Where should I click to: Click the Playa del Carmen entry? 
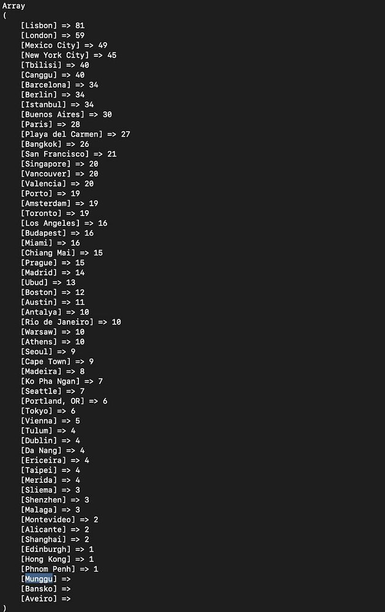75,134
